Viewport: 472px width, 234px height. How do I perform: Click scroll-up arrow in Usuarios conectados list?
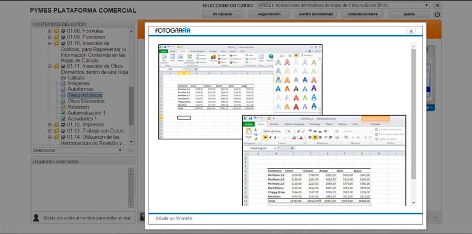click(131, 171)
